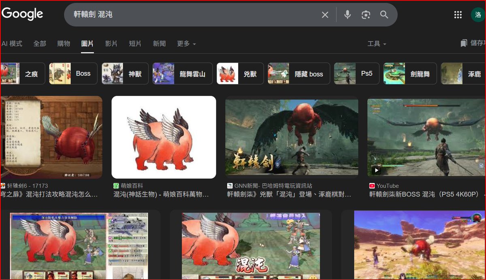Click GNN新聞- 巴哈姆特電玩資訊站 source text
486x280 pixels.
(x=273, y=186)
